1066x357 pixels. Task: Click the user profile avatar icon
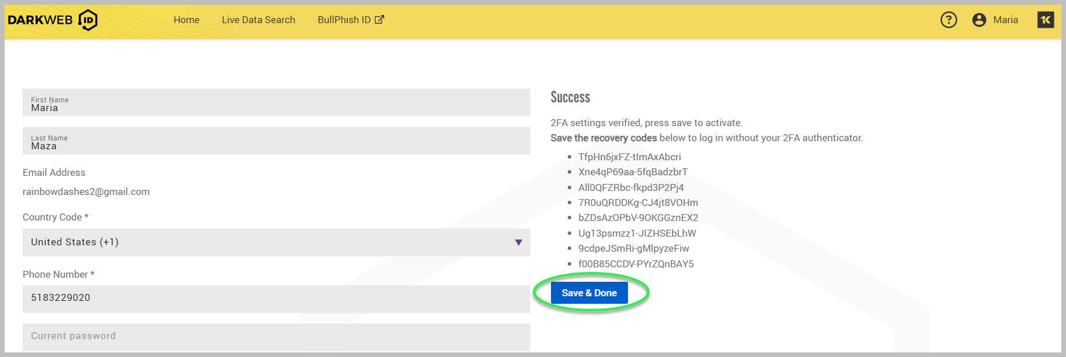979,20
